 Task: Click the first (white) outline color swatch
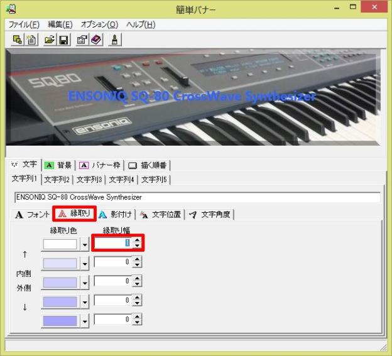(x=60, y=244)
